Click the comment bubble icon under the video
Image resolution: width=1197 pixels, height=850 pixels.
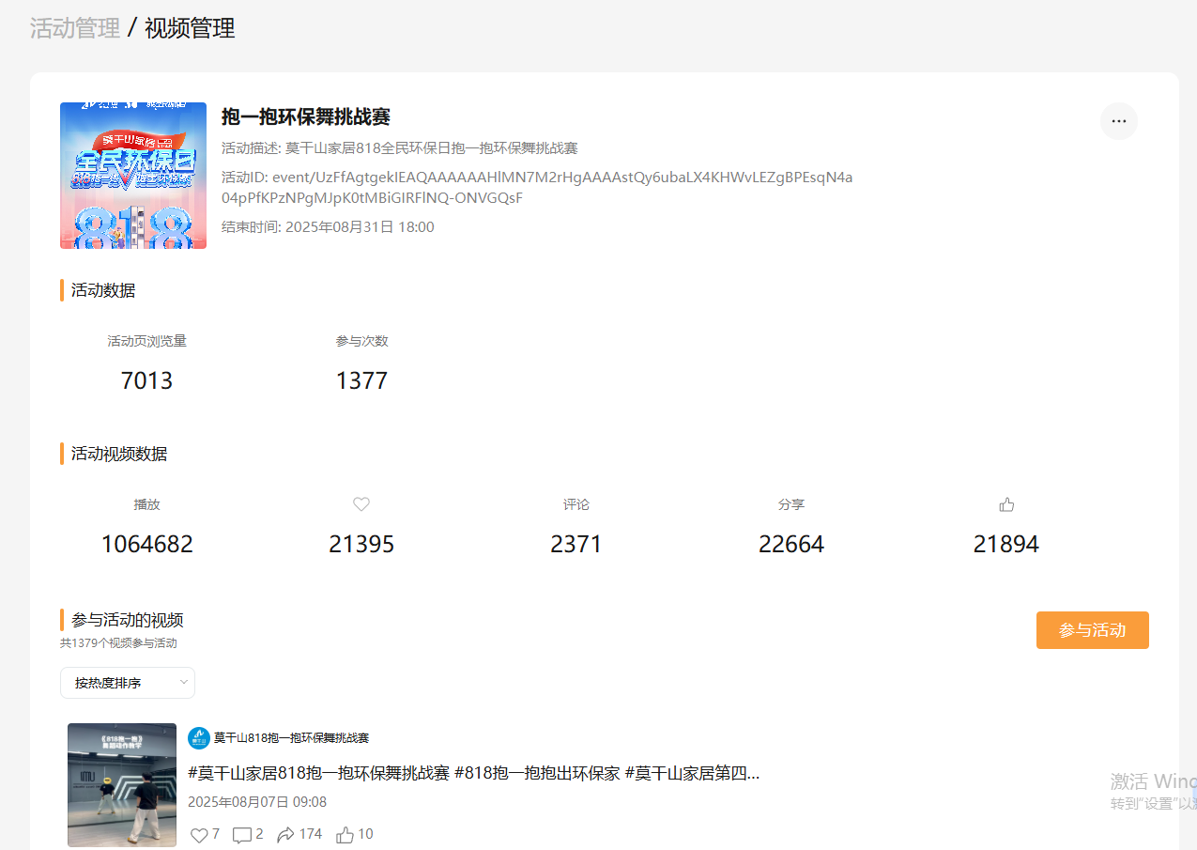pyautogui.click(x=242, y=835)
